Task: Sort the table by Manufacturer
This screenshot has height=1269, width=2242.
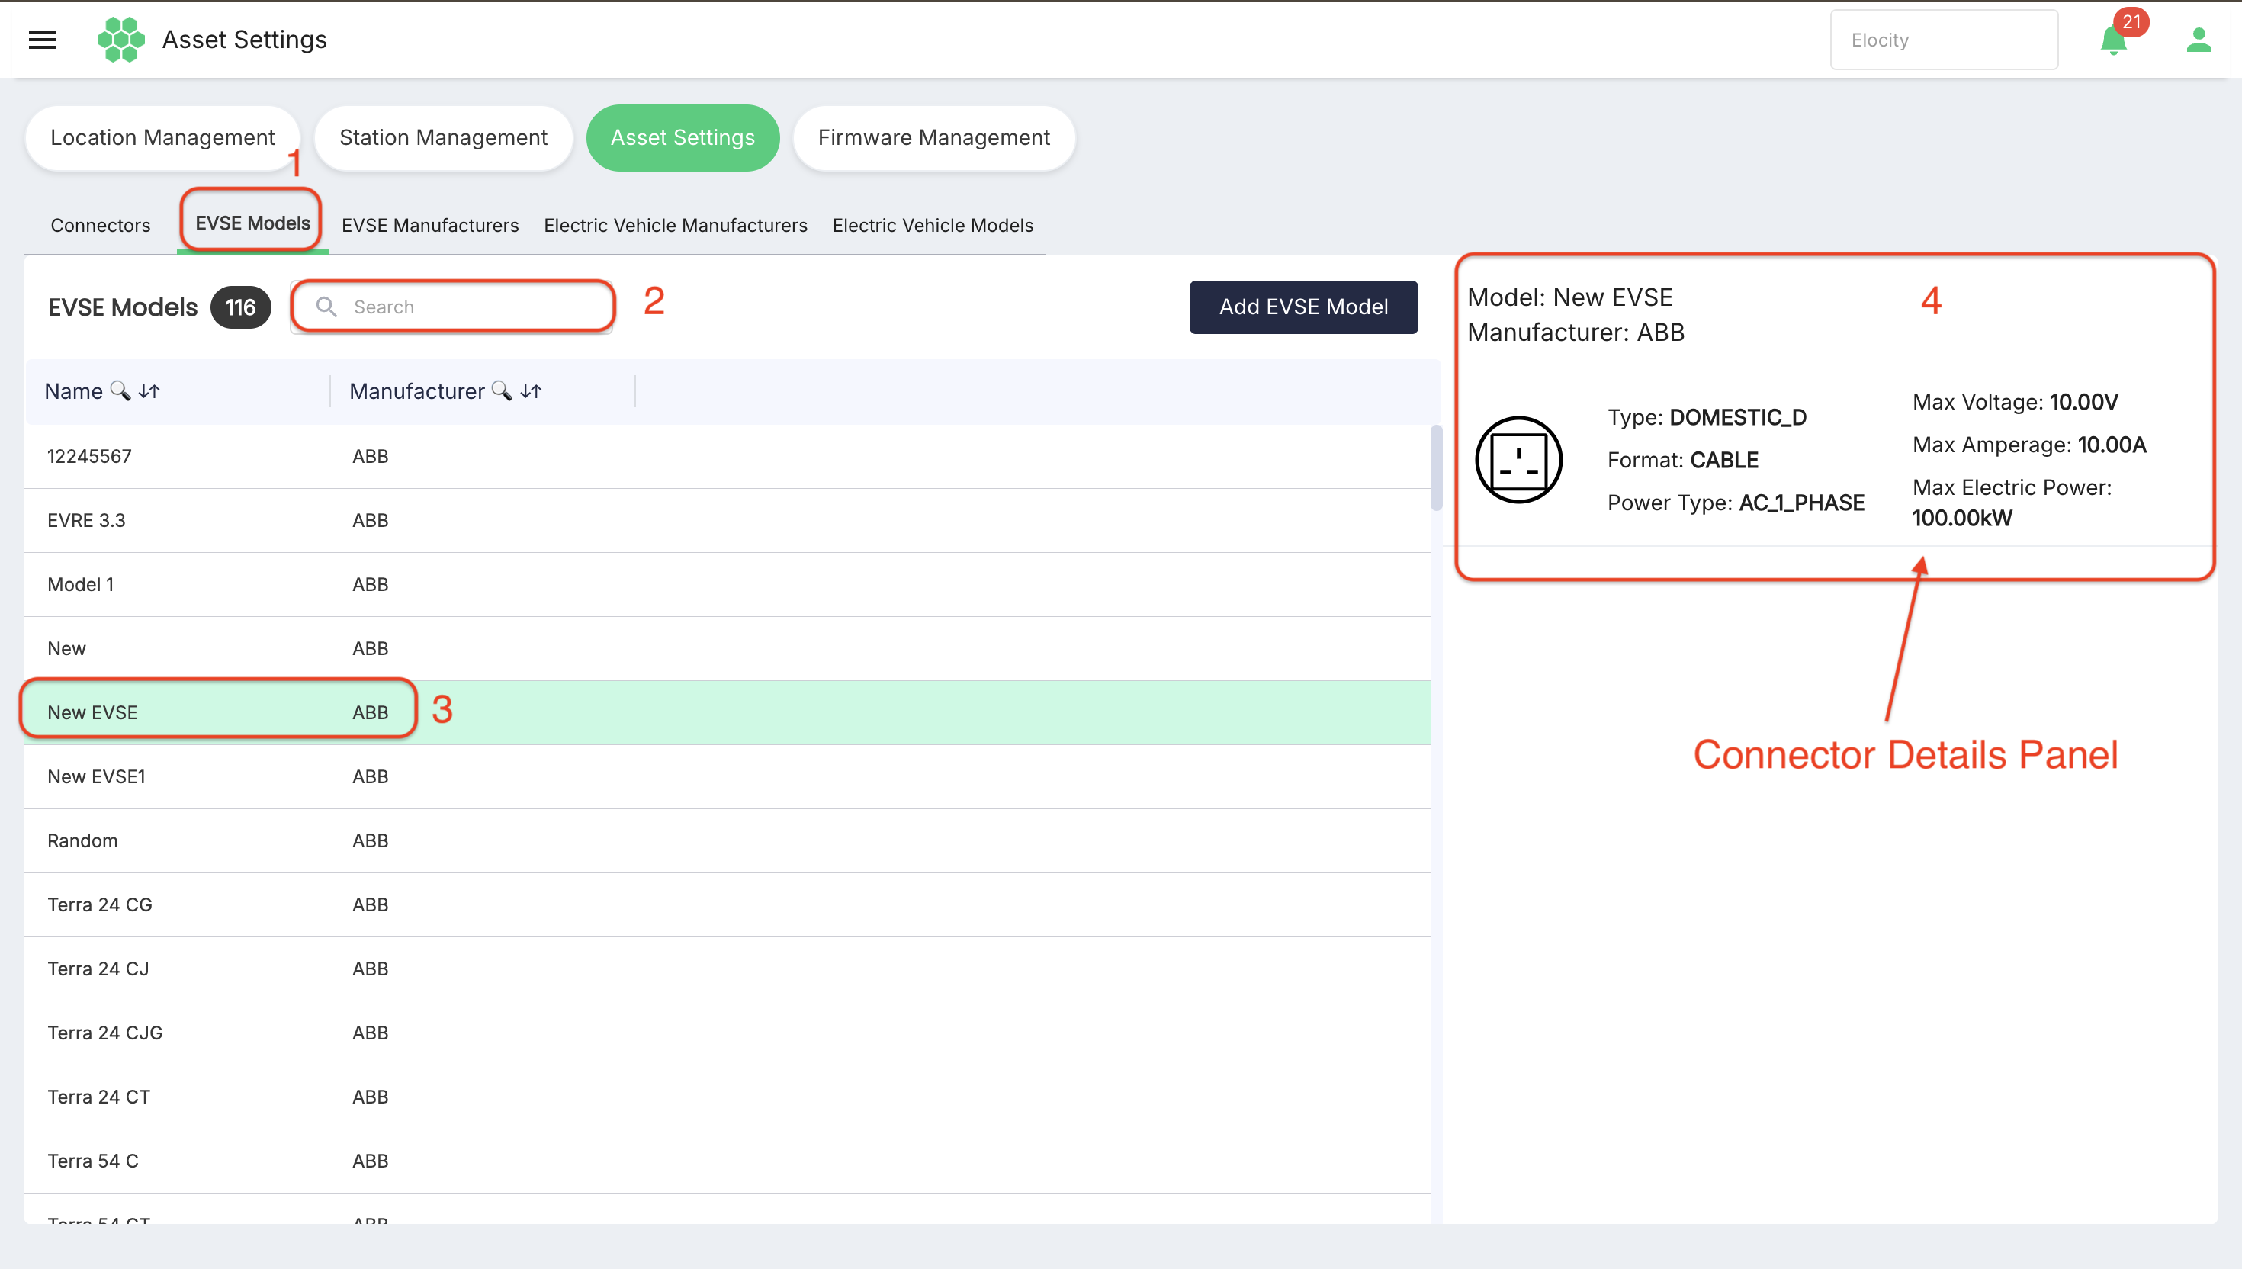Action: point(532,391)
